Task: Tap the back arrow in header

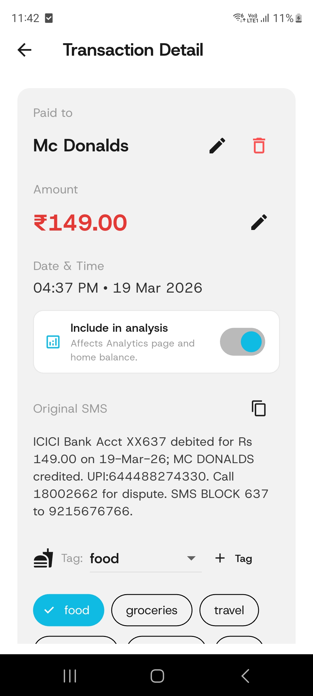Action: click(24, 50)
